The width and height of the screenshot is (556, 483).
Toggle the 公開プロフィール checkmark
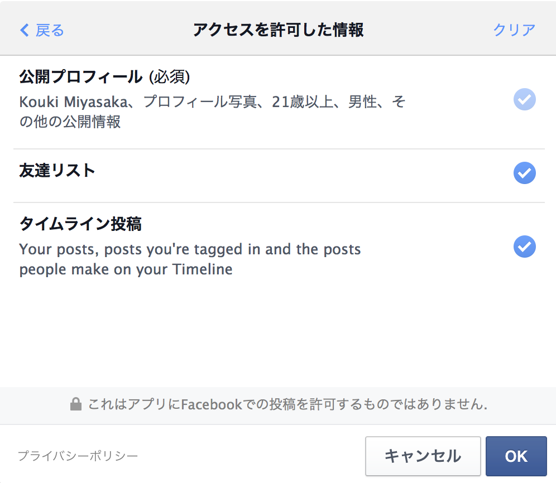click(524, 99)
